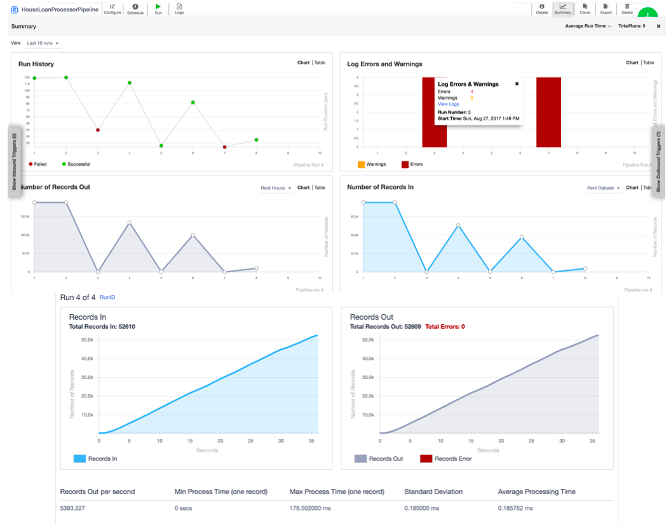Click the Total Errors: 0 text
The width and height of the screenshot is (671, 524).
(x=445, y=327)
